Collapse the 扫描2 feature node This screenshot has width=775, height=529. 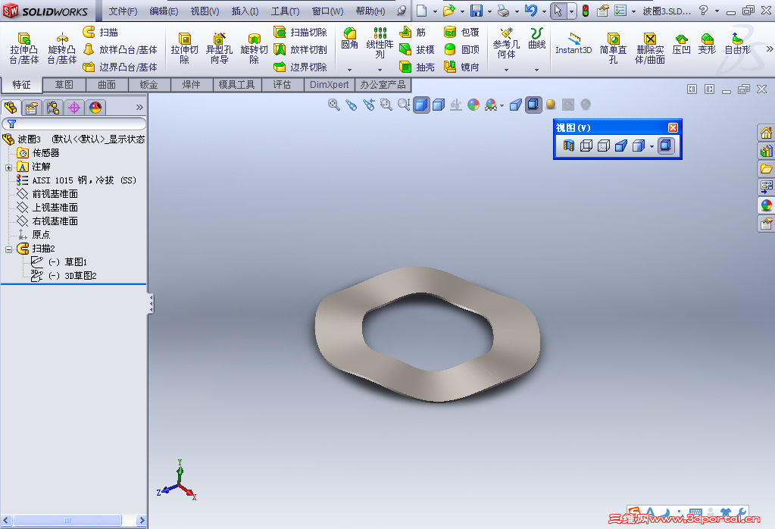coord(8,249)
